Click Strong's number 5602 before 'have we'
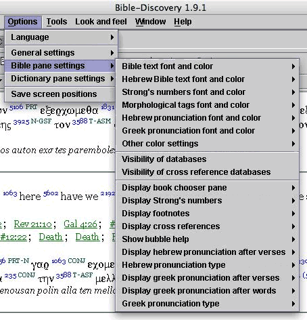 51,194
